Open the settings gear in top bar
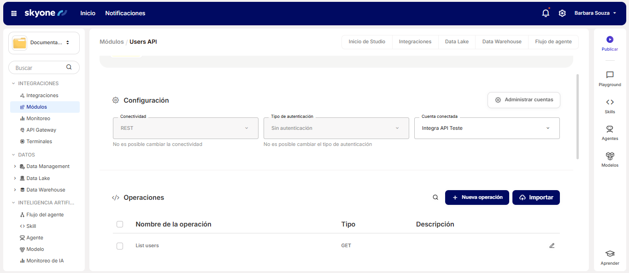 562,13
